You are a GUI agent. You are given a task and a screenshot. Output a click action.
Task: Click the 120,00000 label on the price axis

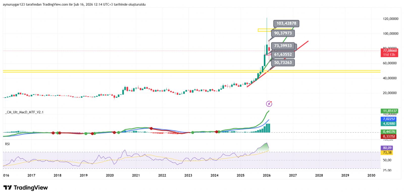(390, 19)
